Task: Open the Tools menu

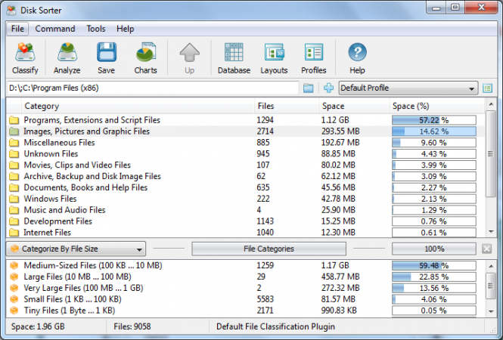Action: click(95, 29)
